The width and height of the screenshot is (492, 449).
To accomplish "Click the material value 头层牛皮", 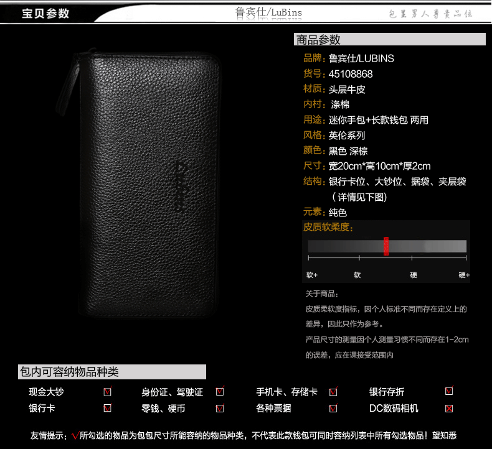I will click(347, 90).
